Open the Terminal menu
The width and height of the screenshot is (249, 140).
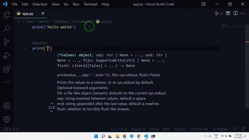(90, 4)
